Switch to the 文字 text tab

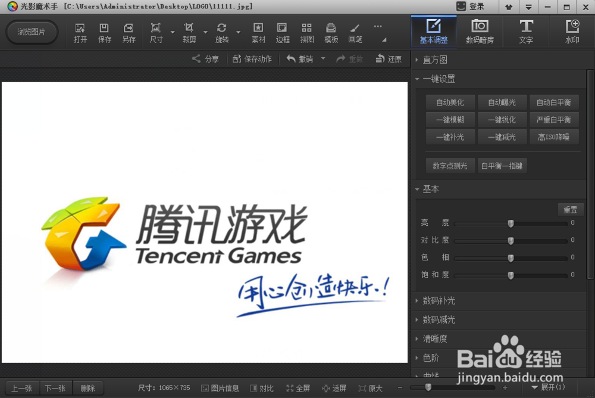[526, 32]
